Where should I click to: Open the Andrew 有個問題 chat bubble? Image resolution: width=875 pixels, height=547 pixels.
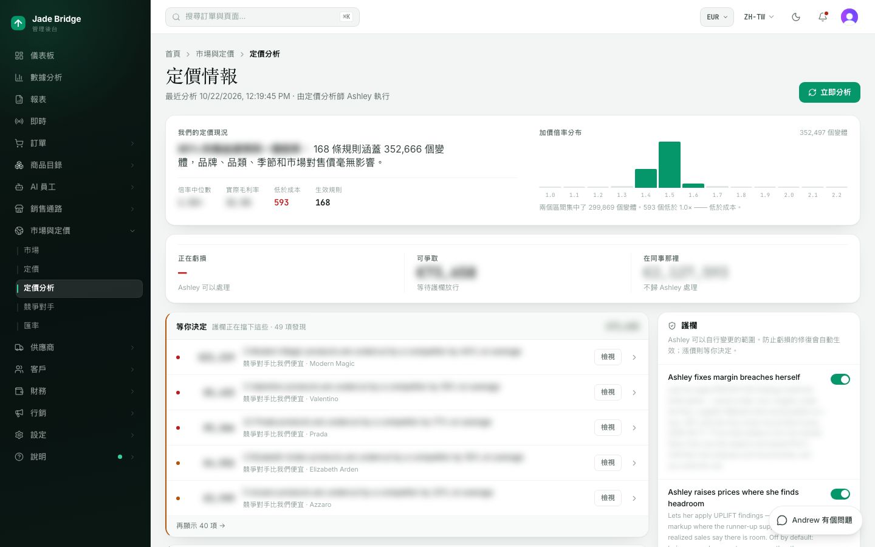tap(815, 520)
